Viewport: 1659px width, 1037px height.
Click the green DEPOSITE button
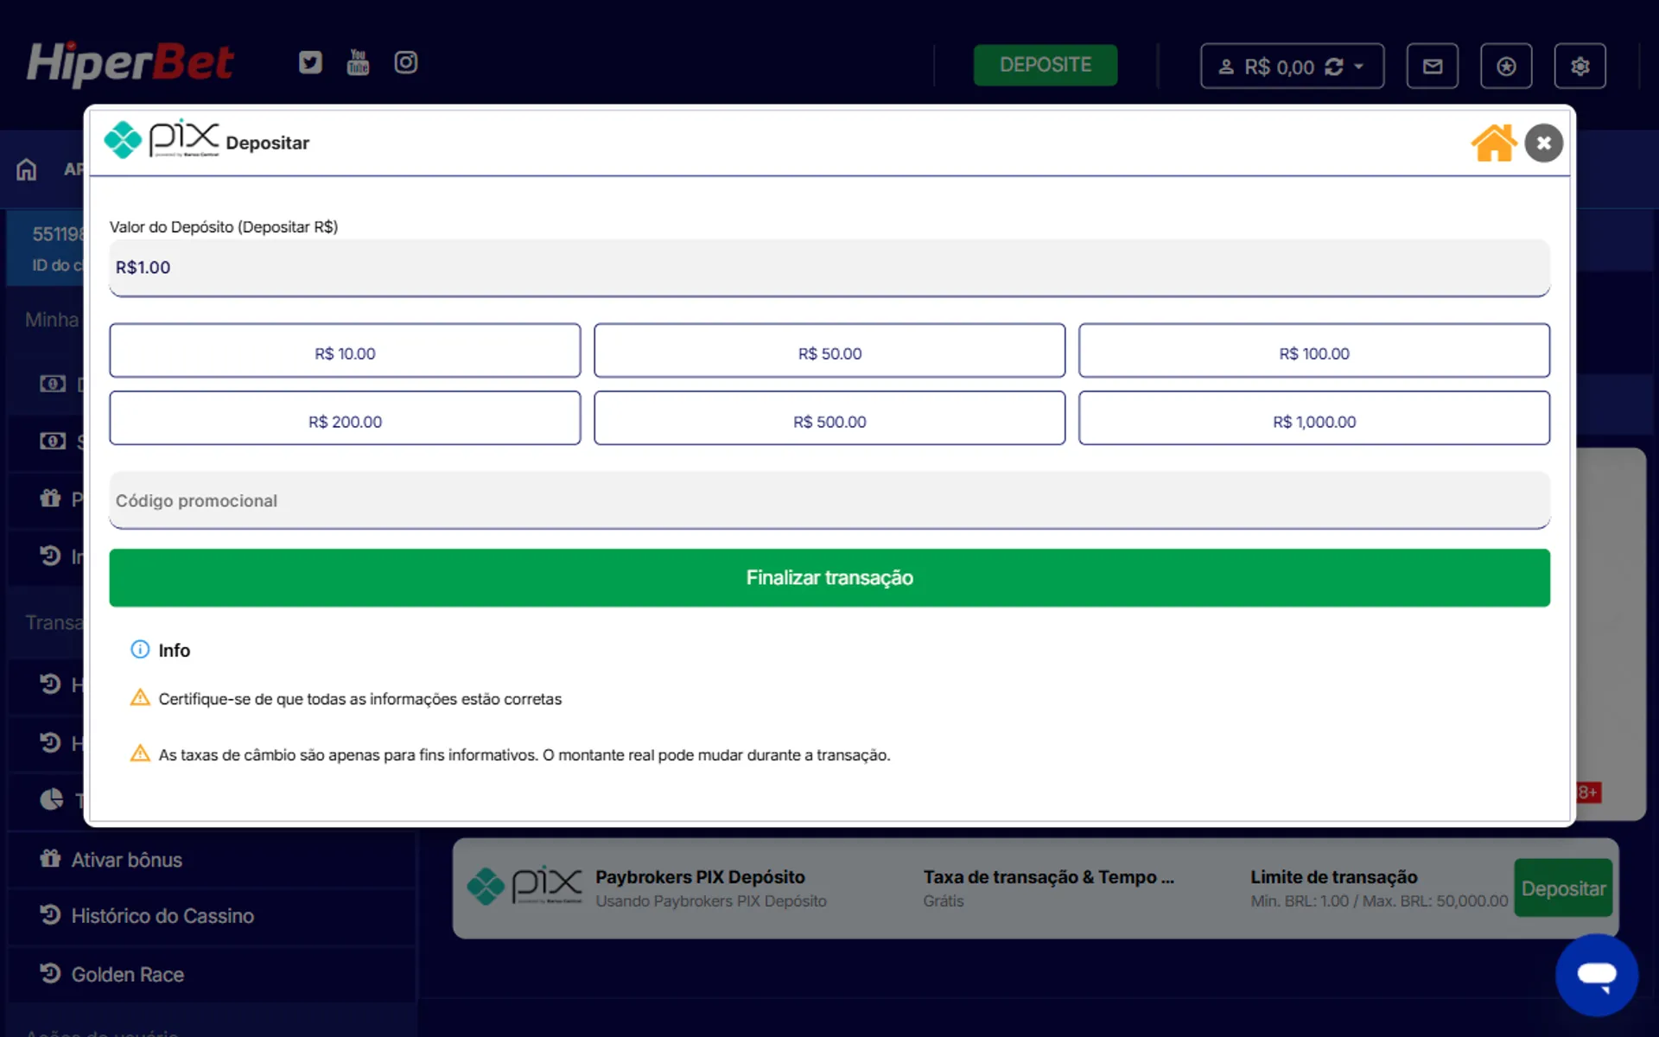coord(1046,65)
